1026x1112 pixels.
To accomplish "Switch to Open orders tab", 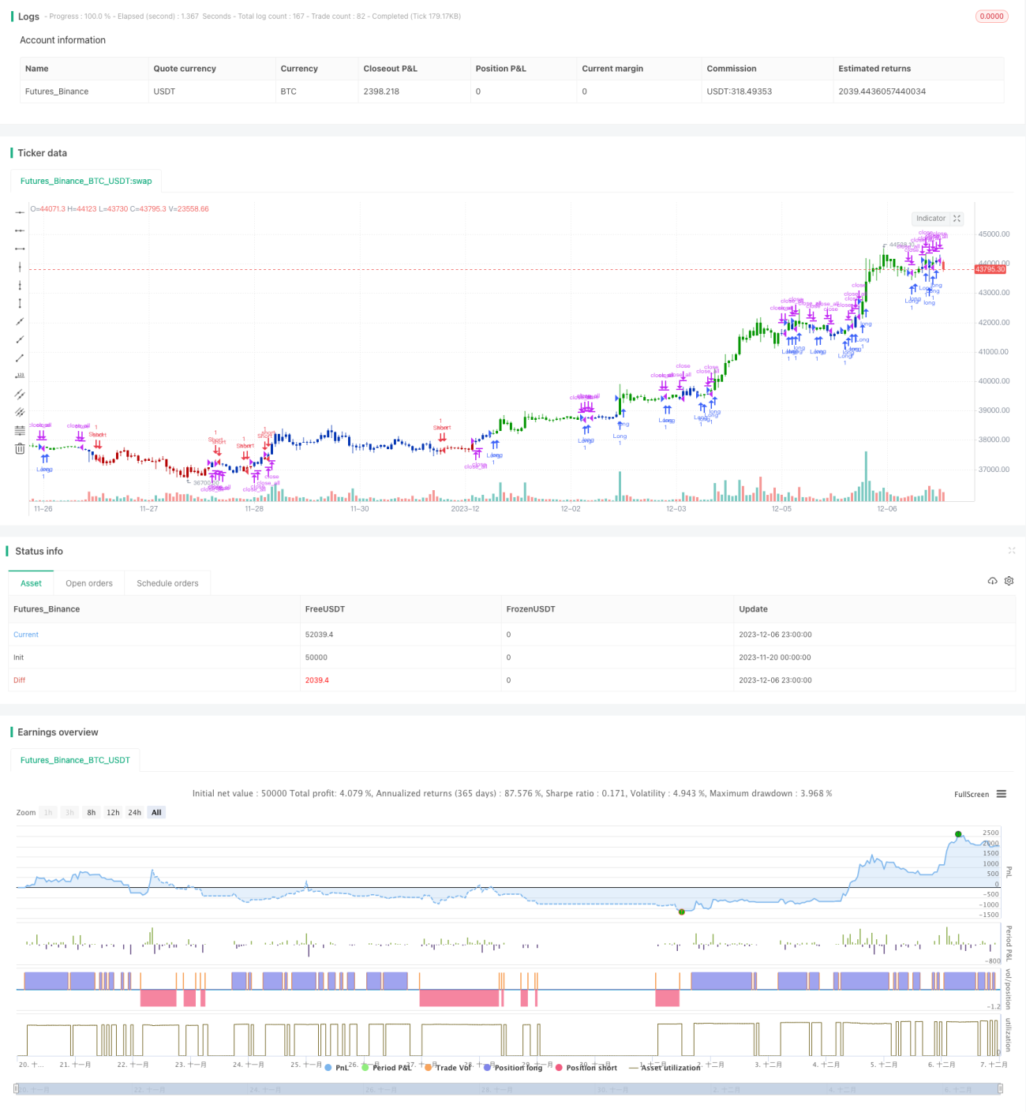I will point(89,583).
